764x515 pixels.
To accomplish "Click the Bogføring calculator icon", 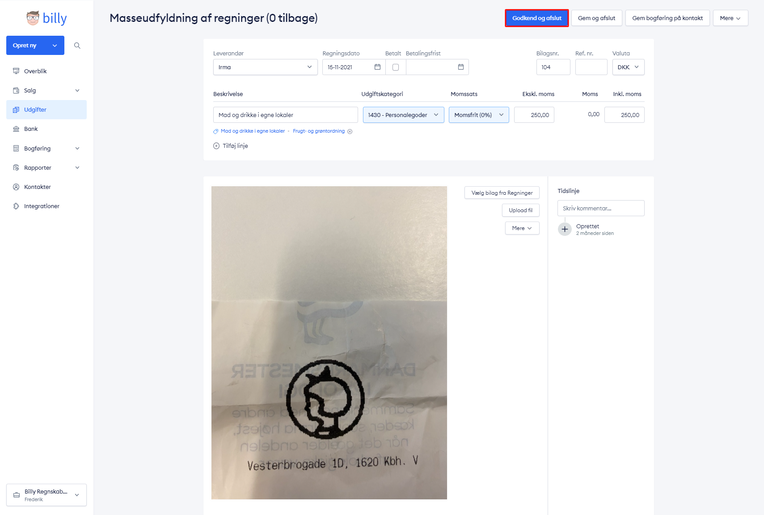I will pyautogui.click(x=16, y=148).
